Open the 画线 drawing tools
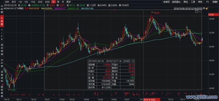 pyautogui.click(x=185, y=2)
